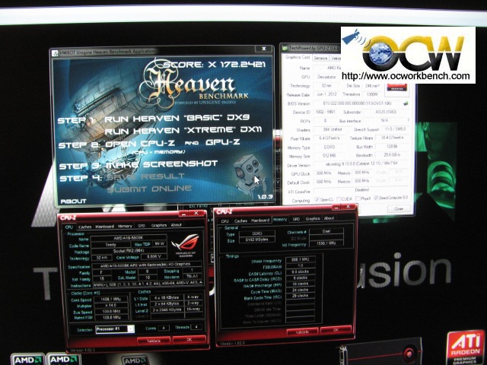The image size is (487, 365).
Task: Open the Validation tab in GPU-Z
Action: pyautogui.click(x=336, y=58)
